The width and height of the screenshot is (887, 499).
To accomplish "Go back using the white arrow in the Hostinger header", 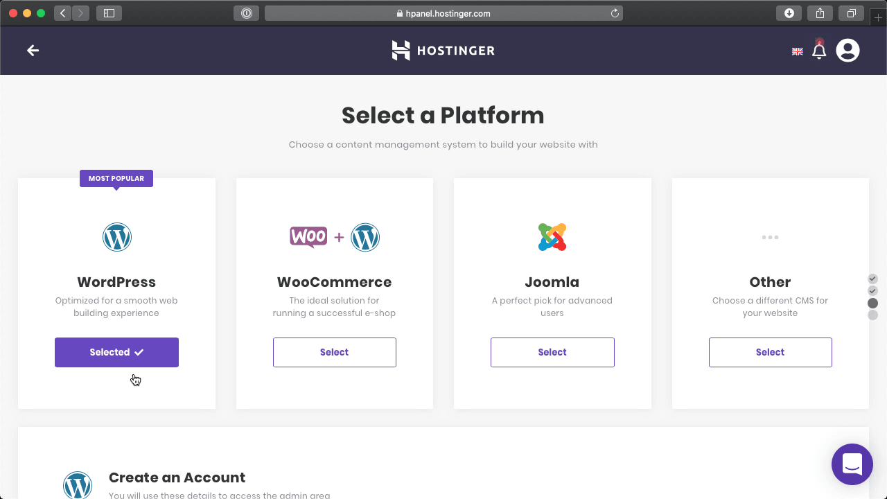I will pos(33,51).
